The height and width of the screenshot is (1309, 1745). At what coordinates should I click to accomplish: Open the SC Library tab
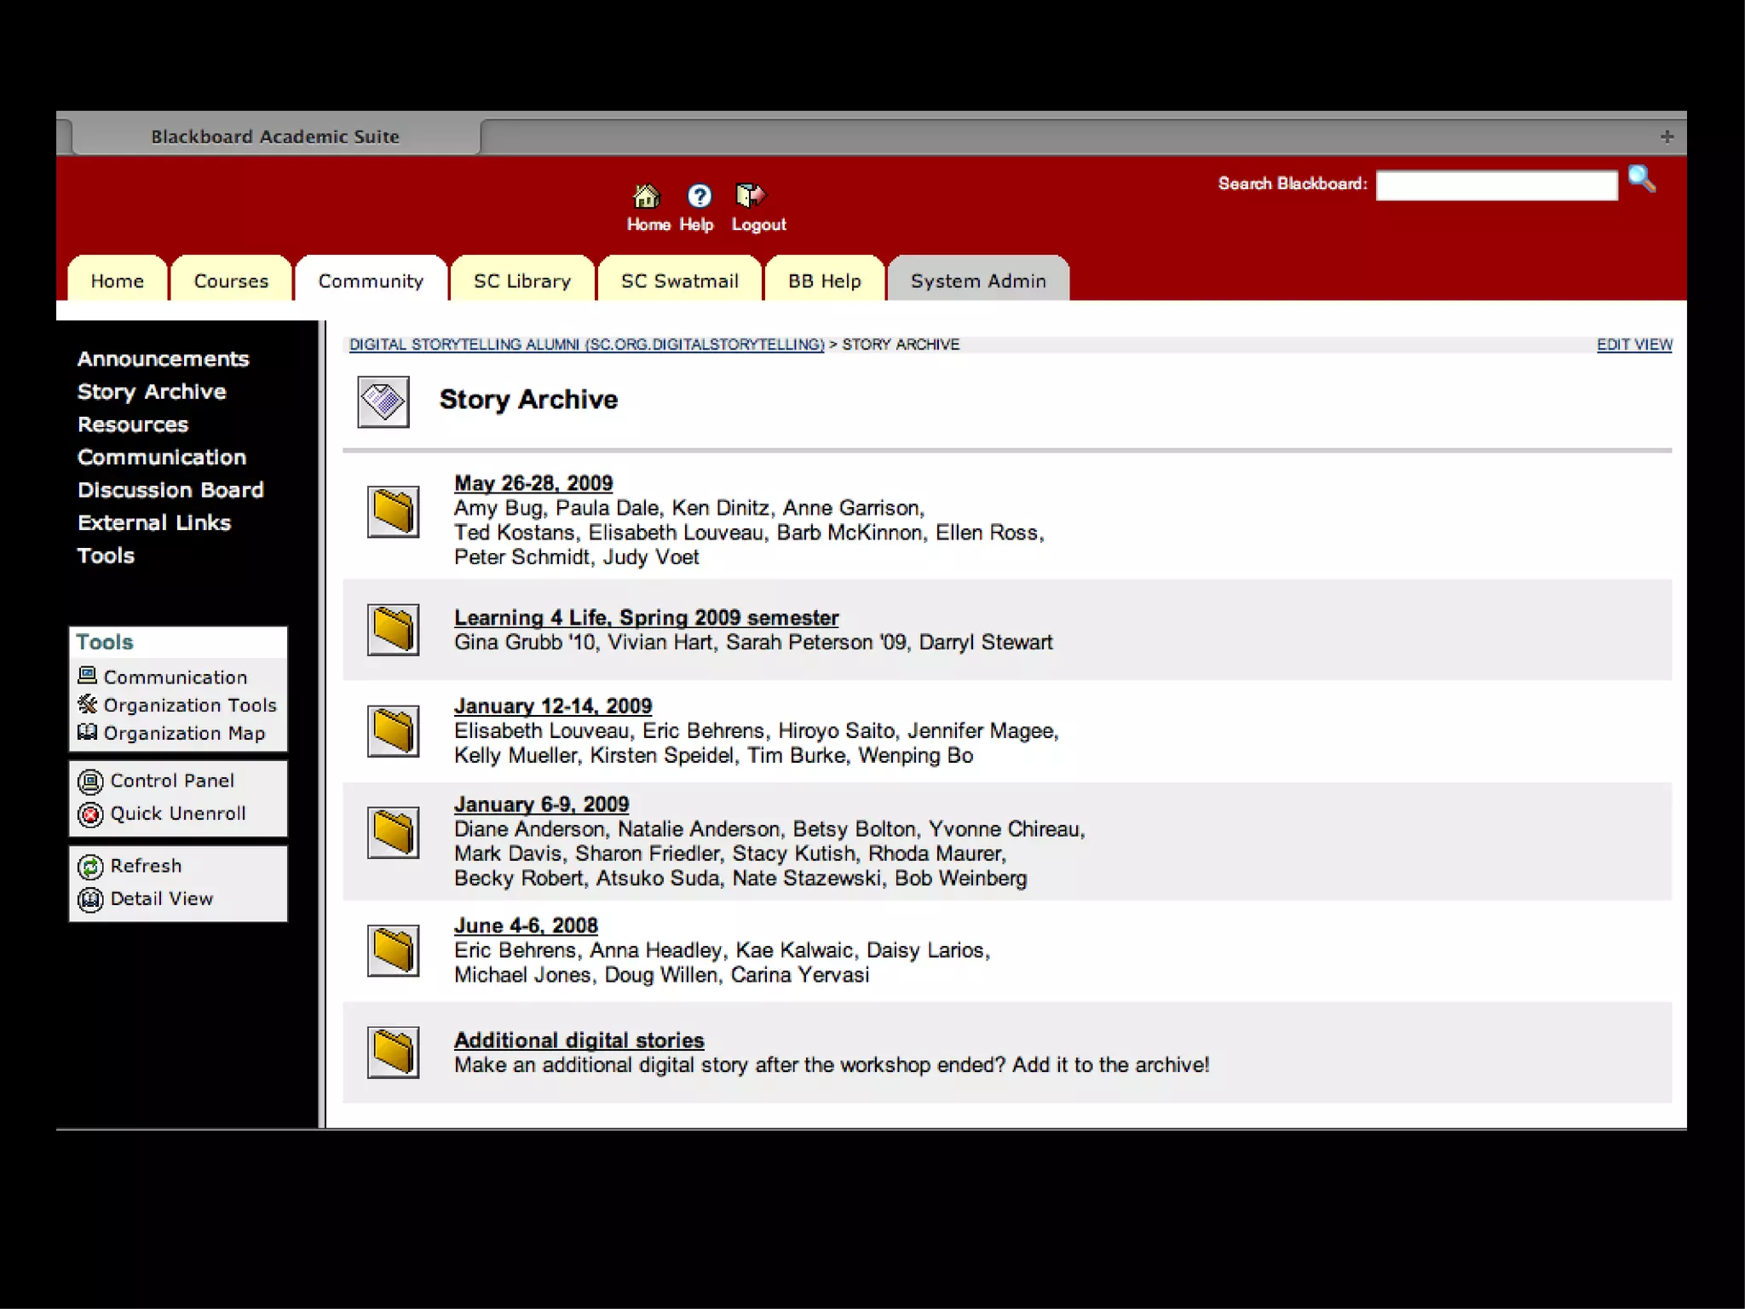522,280
